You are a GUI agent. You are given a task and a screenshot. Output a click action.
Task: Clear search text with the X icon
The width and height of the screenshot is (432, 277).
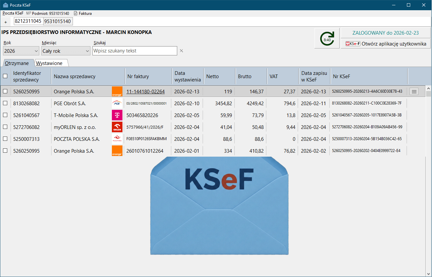click(x=181, y=51)
